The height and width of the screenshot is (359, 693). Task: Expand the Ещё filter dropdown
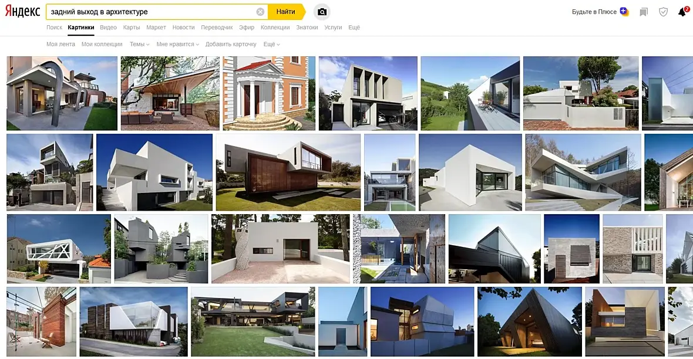[271, 44]
